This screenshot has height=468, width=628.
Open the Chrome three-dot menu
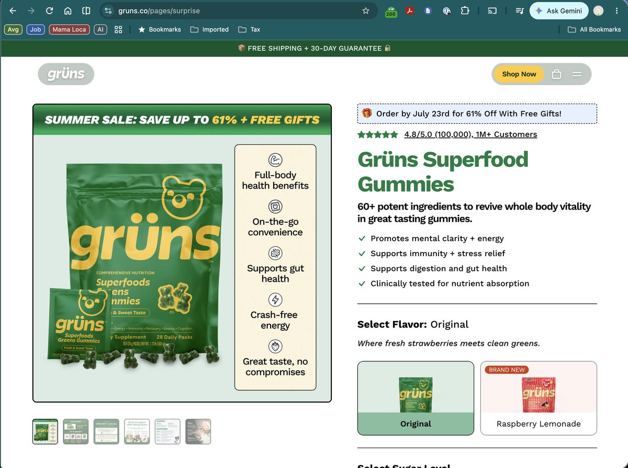pos(616,10)
